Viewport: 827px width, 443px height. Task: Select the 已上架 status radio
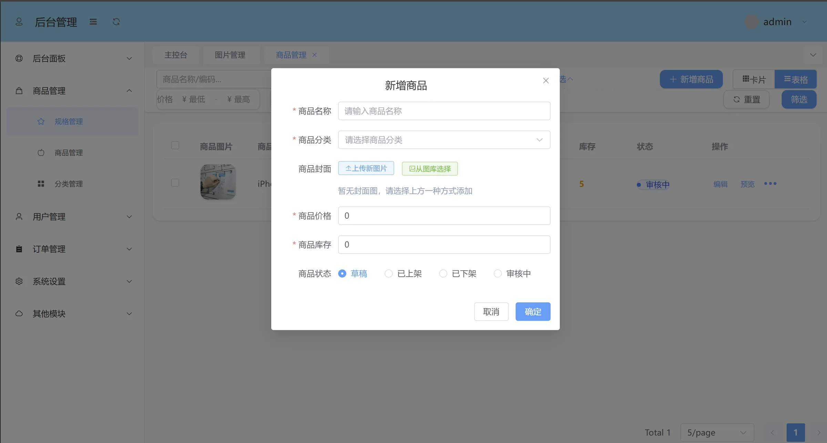click(x=389, y=273)
